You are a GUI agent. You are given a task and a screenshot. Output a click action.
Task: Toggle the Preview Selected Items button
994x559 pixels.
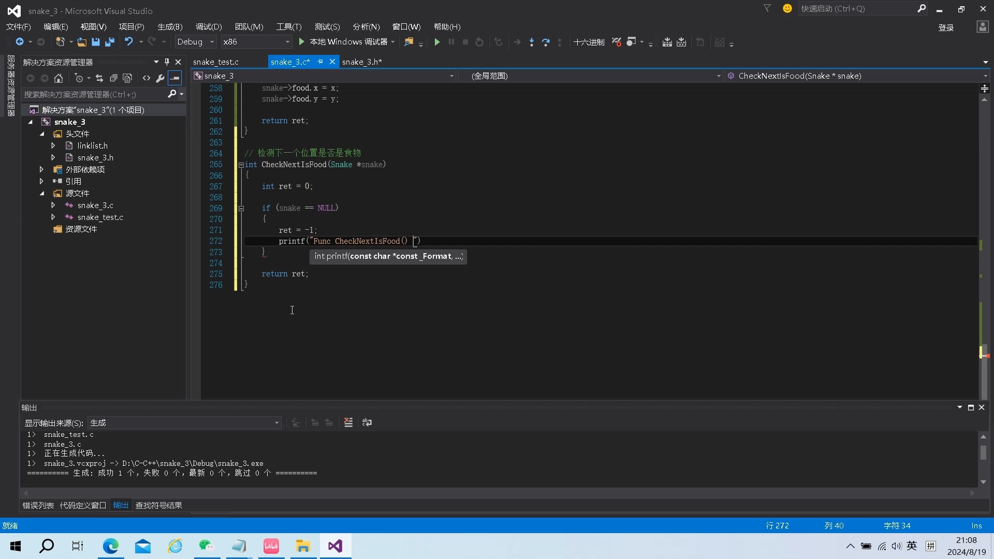(x=175, y=78)
